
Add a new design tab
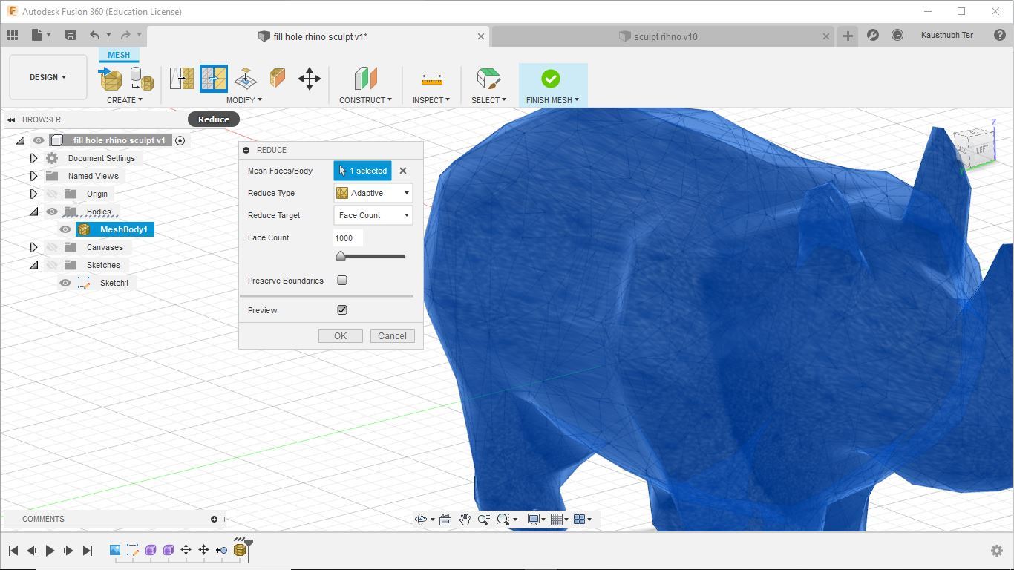tap(848, 36)
